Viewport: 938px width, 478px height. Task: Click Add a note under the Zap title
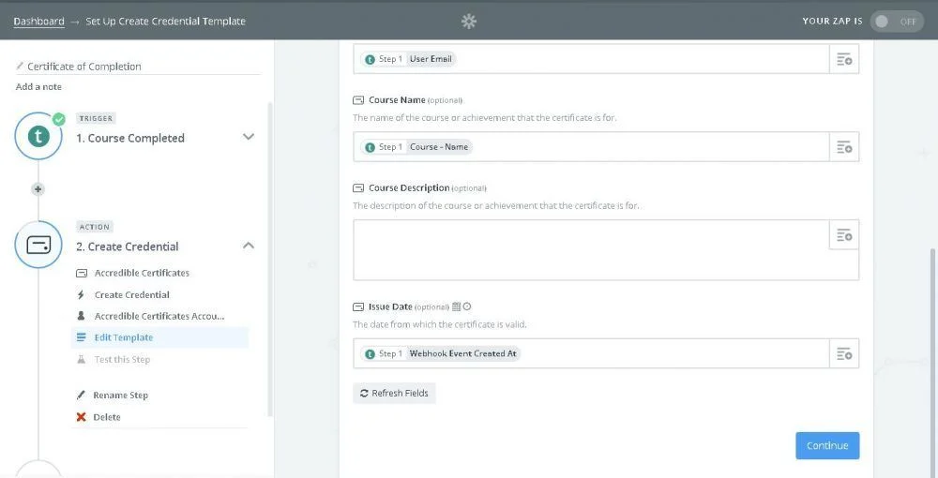pos(38,87)
